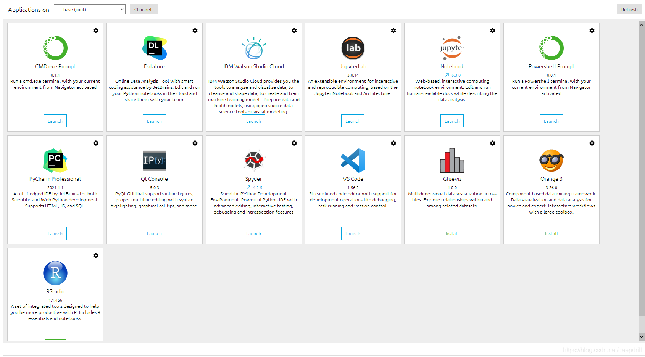
Task: Click the RStudio title text
Action: [x=55, y=291]
